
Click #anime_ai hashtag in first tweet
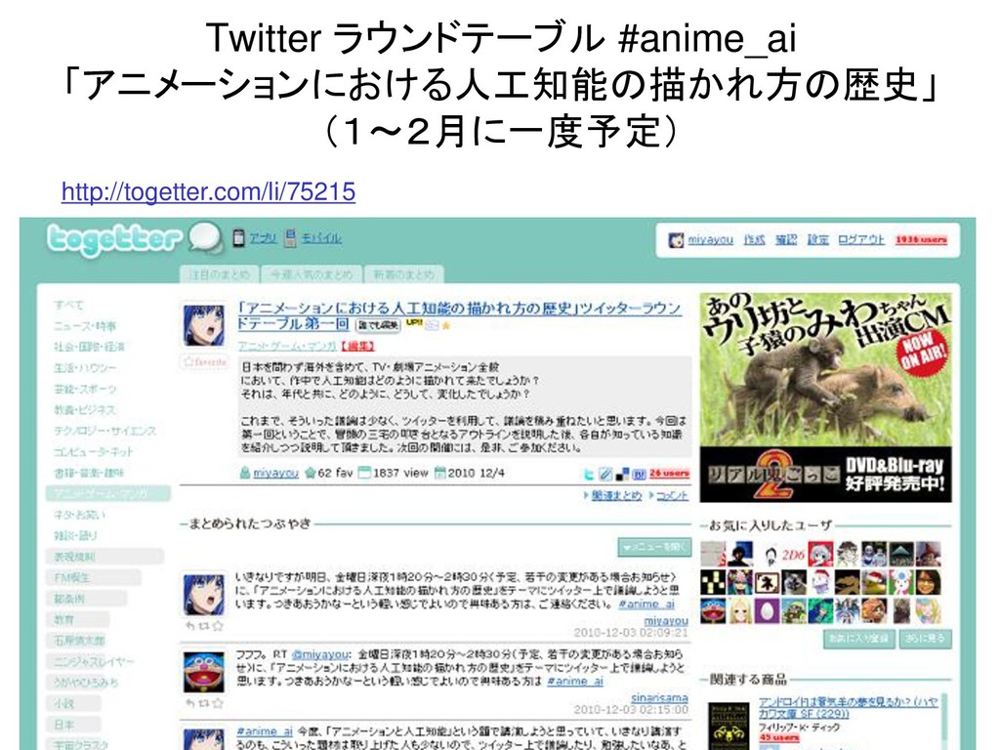646,604
